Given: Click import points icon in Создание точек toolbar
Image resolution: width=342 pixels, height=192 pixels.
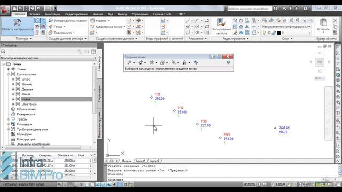Looking at the screenshot, I should 196,63.
